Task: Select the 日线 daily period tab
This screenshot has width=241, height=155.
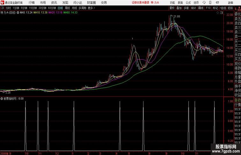Action: 60,8
